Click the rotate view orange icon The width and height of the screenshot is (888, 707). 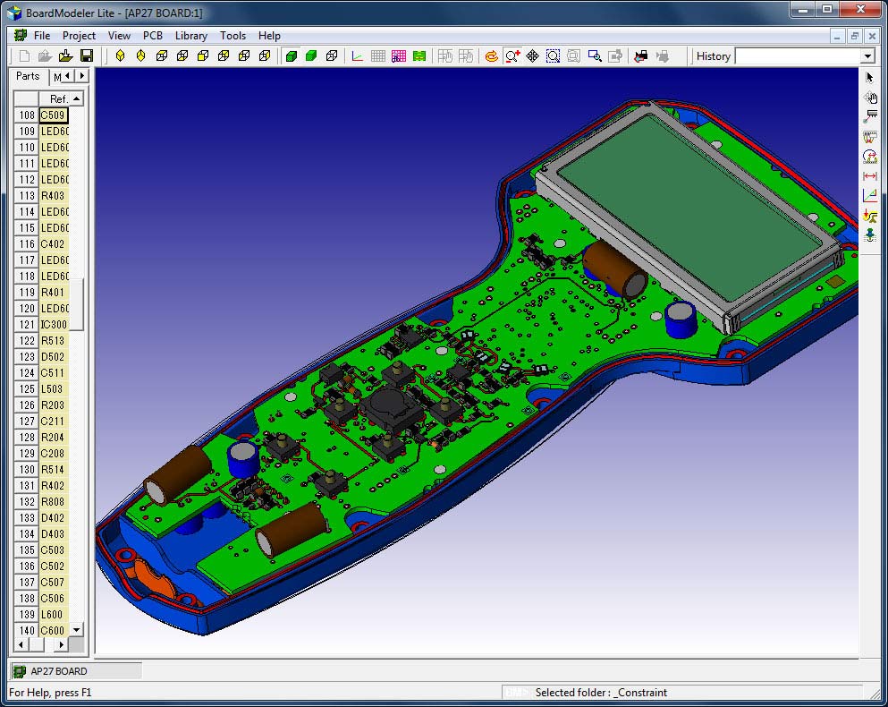491,55
